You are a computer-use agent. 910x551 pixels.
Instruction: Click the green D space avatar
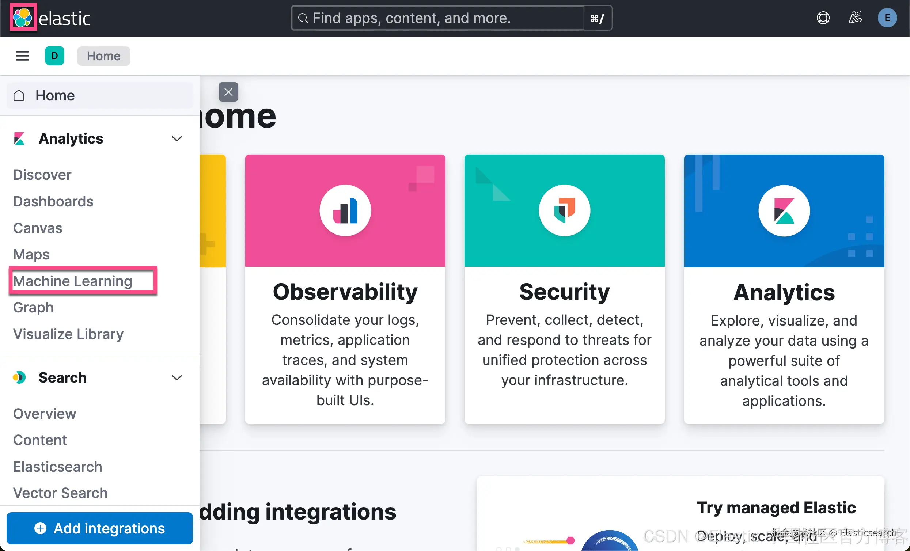tap(54, 56)
